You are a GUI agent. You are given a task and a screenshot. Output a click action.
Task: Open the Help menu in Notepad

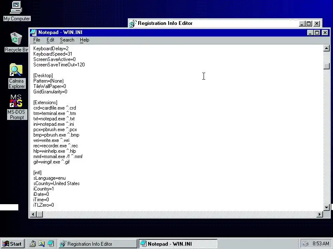(x=84, y=40)
